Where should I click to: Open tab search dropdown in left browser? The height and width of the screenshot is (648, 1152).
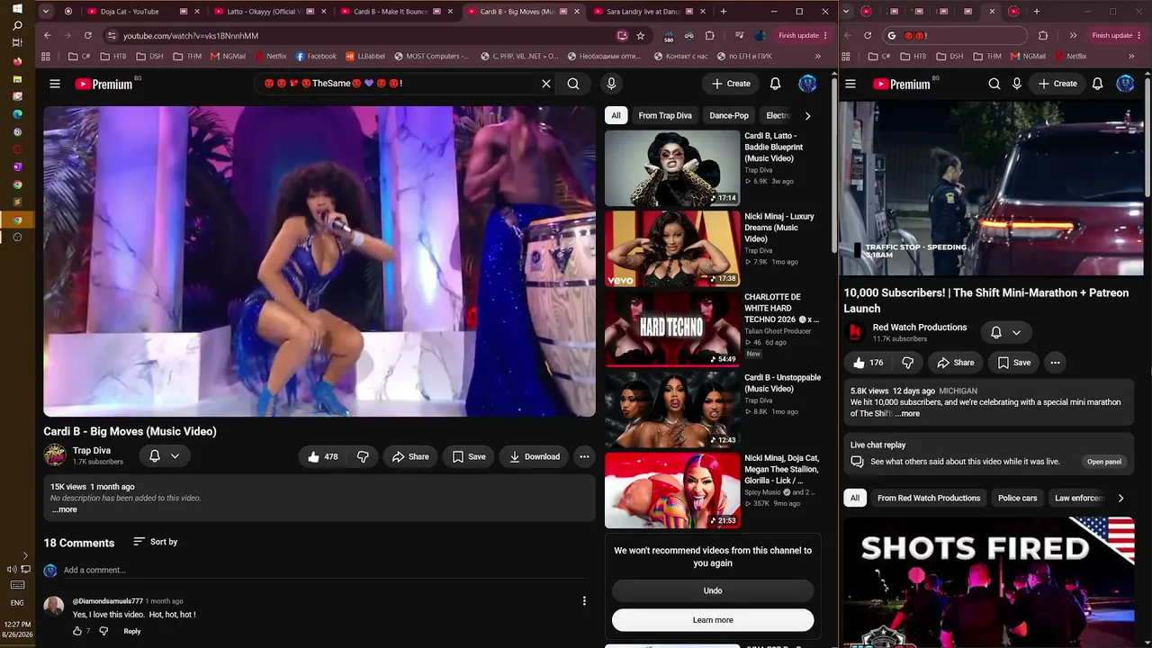click(45, 11)
